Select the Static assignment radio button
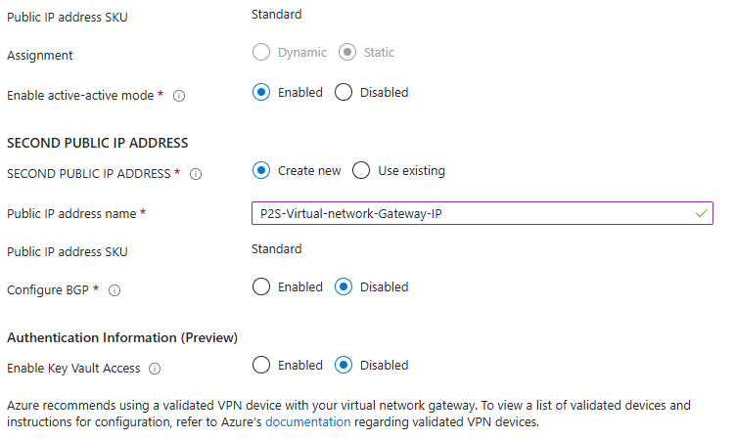This screenshot has height=439, width=735. click(347, 52)
